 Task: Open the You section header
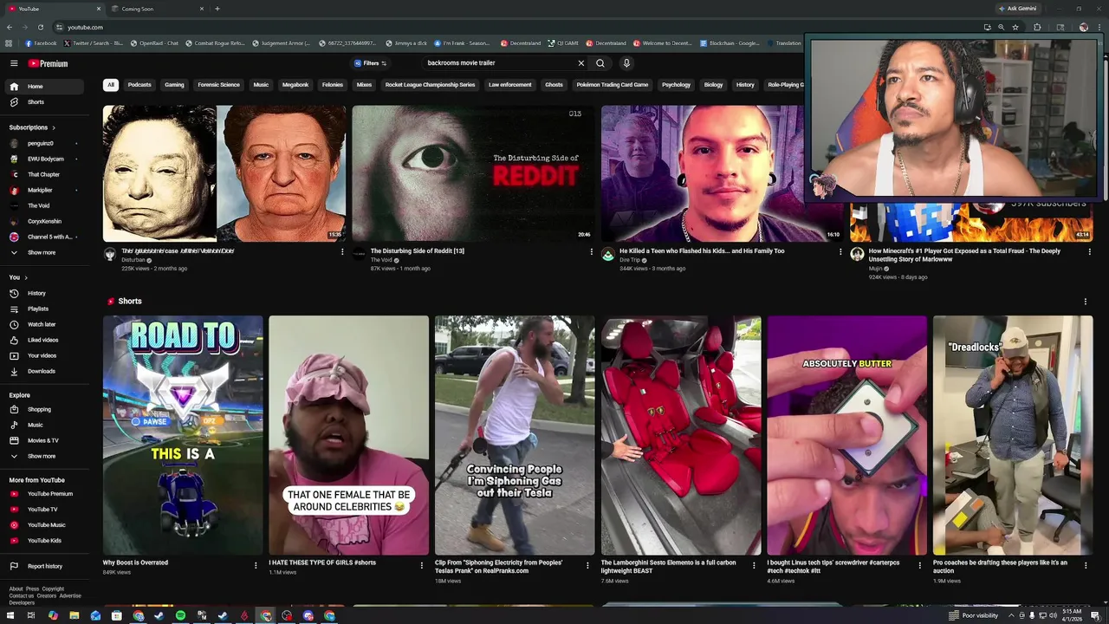pos(18,277)
